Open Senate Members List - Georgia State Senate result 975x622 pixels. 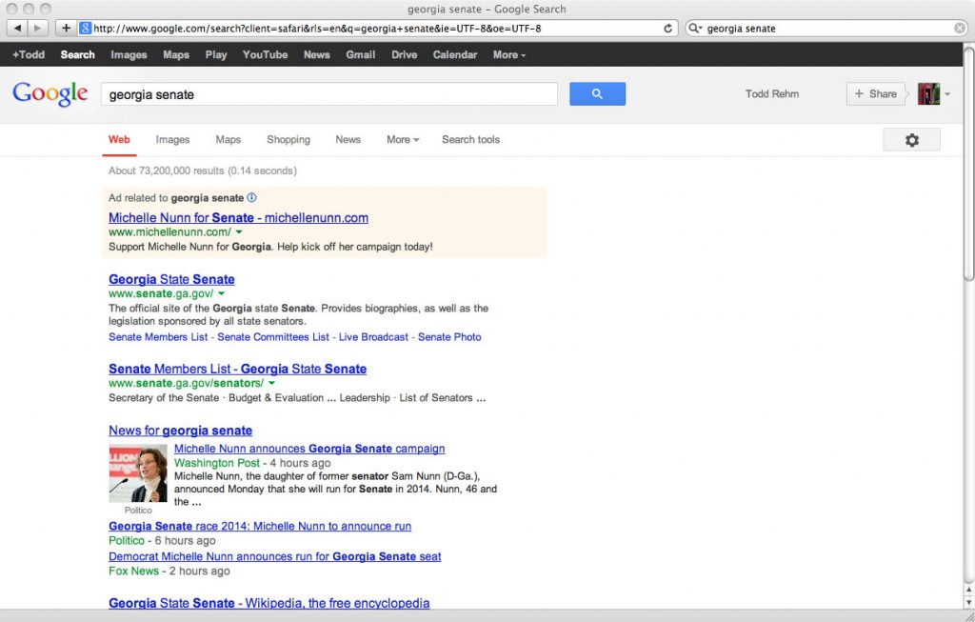click(x=237, y=369)
